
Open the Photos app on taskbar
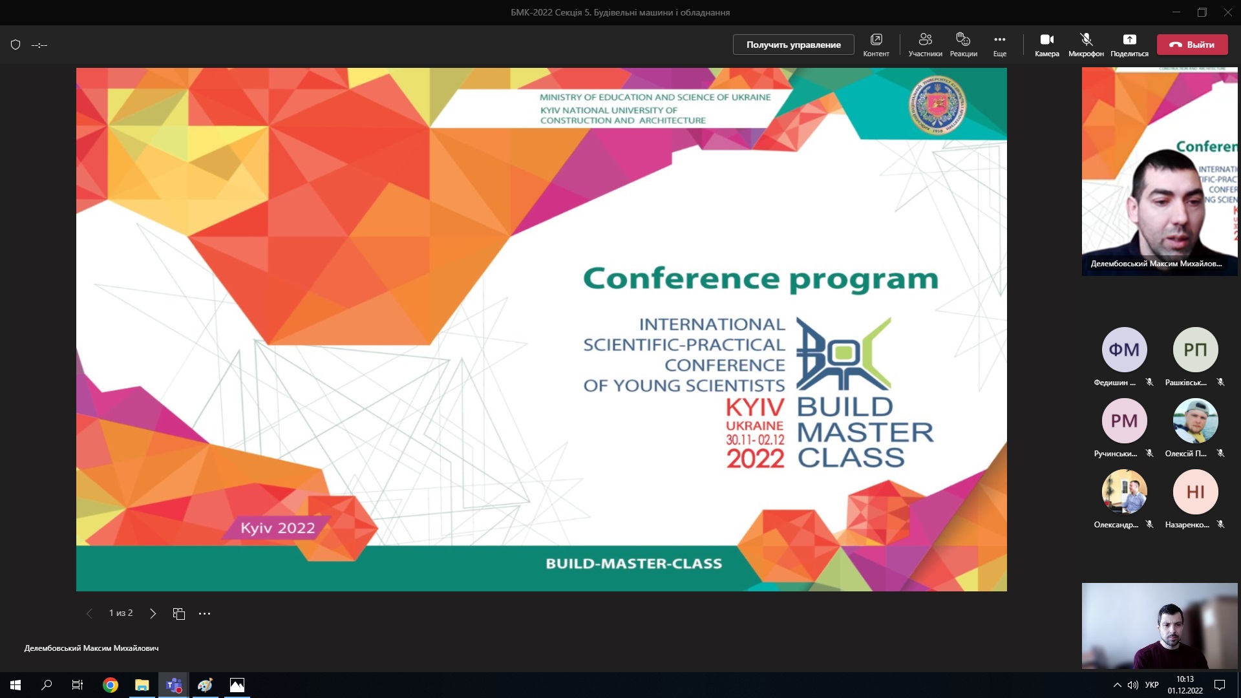[237, 685]
